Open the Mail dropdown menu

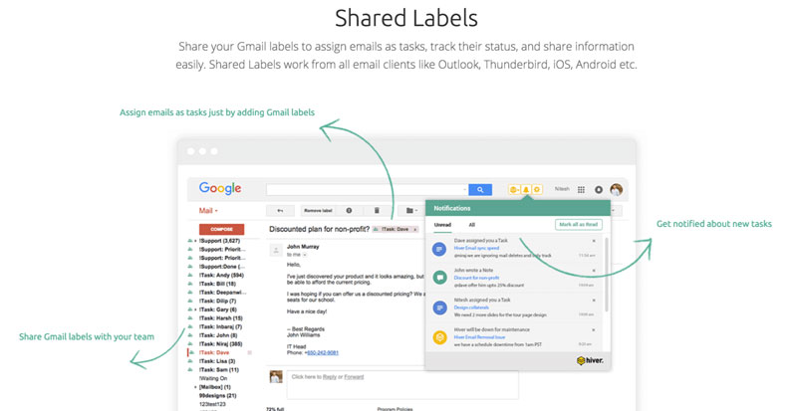coord(208,210)
